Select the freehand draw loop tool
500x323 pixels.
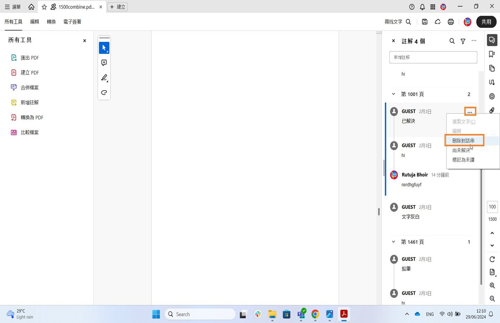[104, 92]
